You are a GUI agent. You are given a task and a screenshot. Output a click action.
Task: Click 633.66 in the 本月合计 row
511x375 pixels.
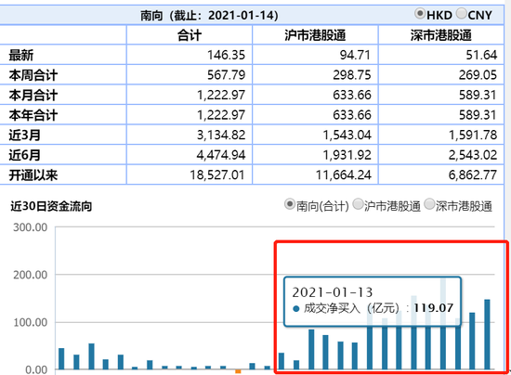point(352,95)
